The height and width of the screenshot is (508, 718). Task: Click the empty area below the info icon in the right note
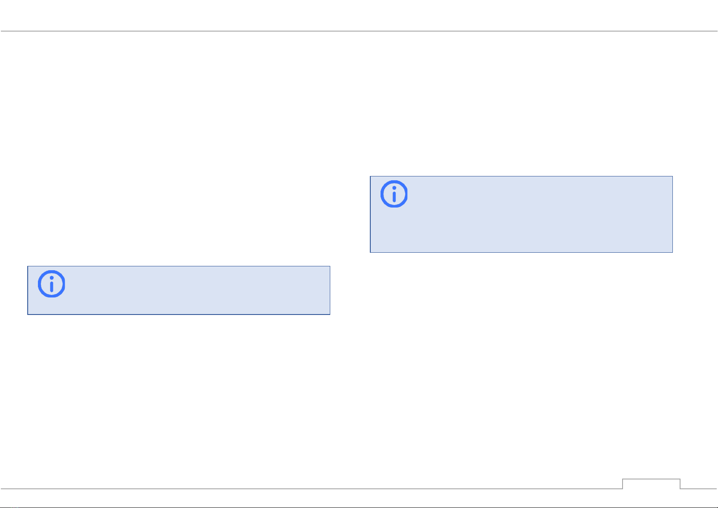394,230
